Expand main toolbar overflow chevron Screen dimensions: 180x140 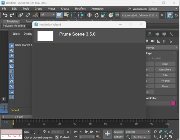[162, 15]
